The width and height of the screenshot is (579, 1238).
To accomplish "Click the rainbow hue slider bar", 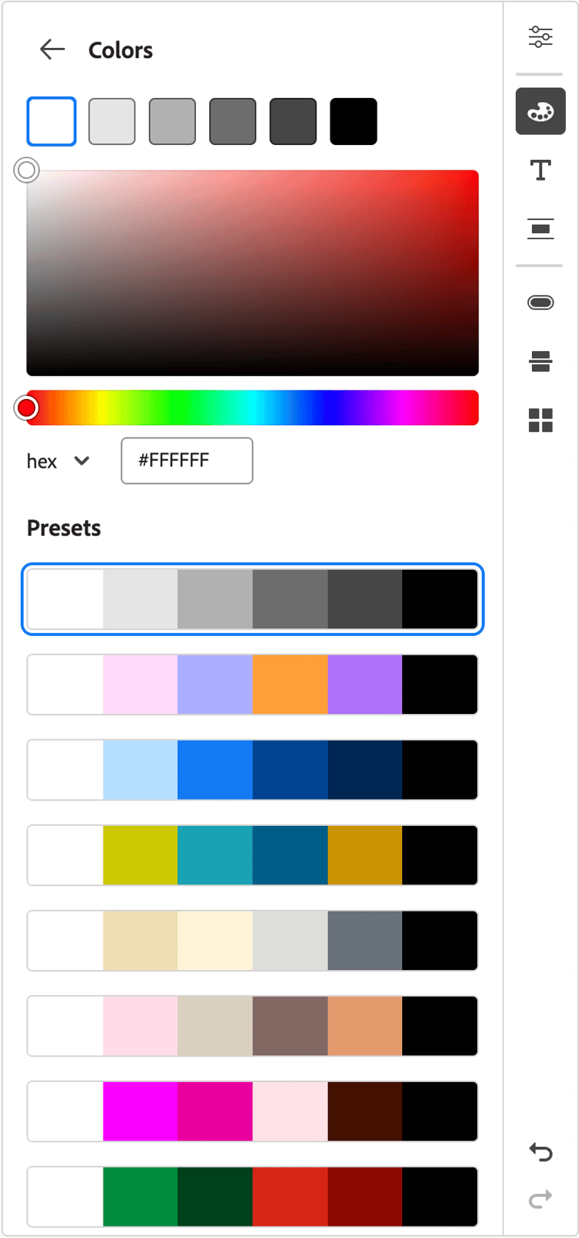I will [252, 408].
